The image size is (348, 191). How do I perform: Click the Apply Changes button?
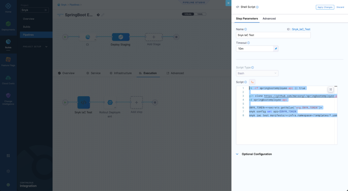(325, 7)
